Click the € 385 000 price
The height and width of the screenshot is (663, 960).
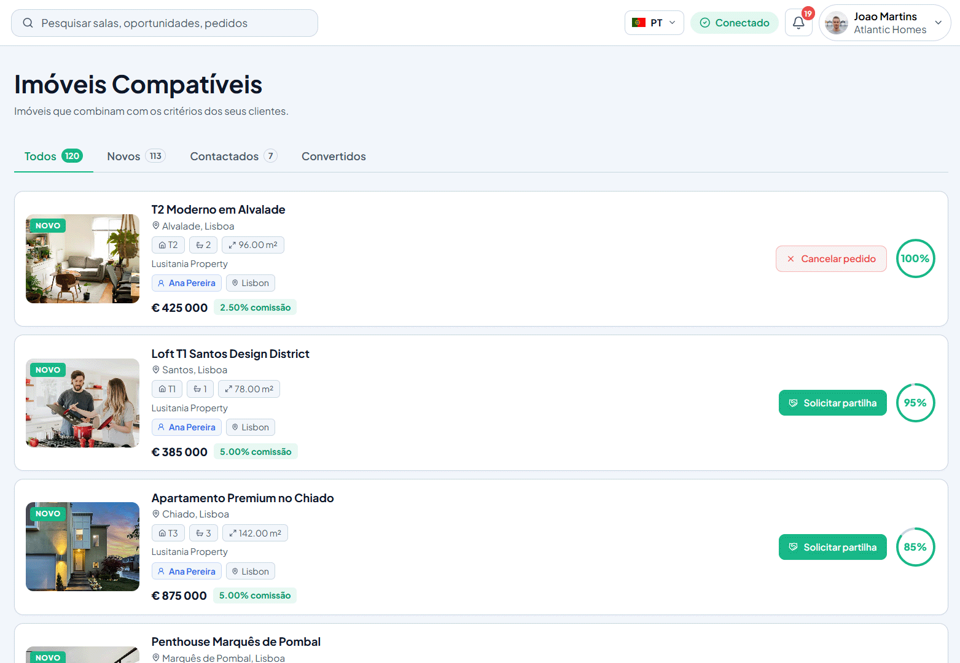[x=179, y=452]
